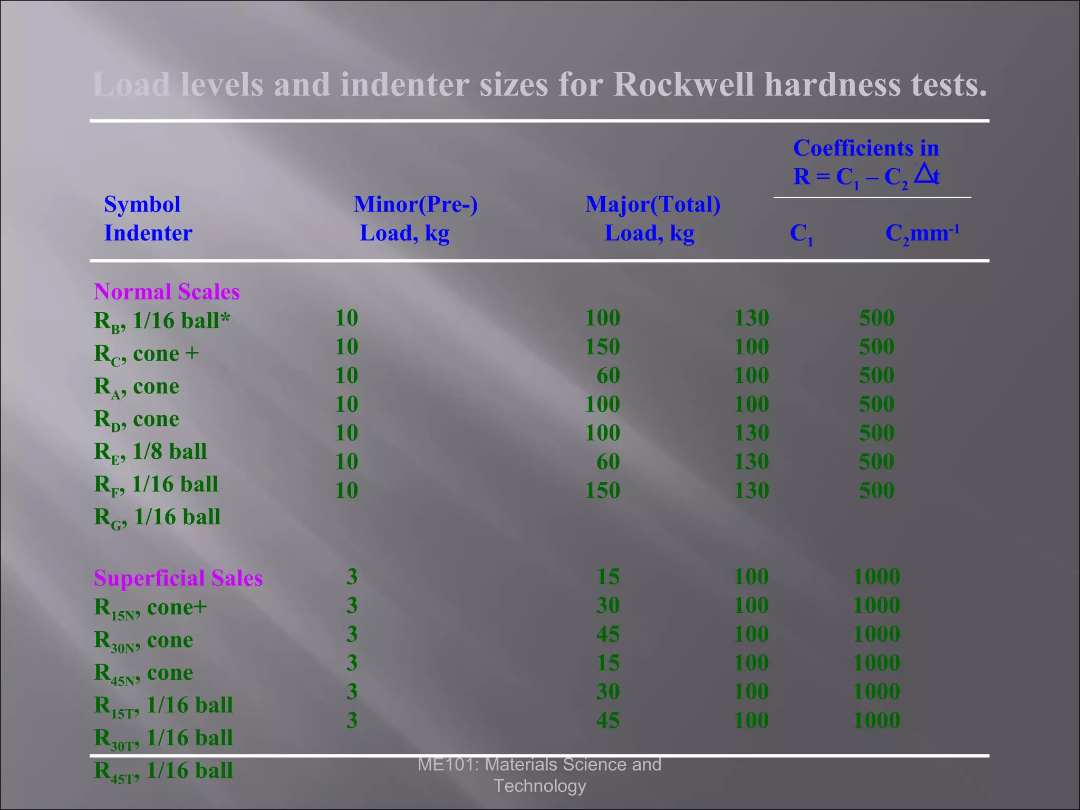Select the 'C1' coefficient column header

tap(801, 234)
